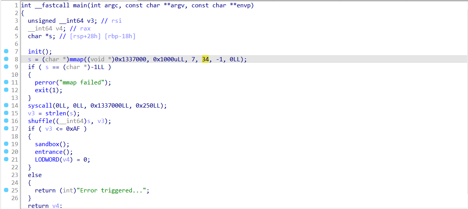Toggle the breakpoint dot on syscall line
This screenshot has height=209, width=468.
(6, 106)
